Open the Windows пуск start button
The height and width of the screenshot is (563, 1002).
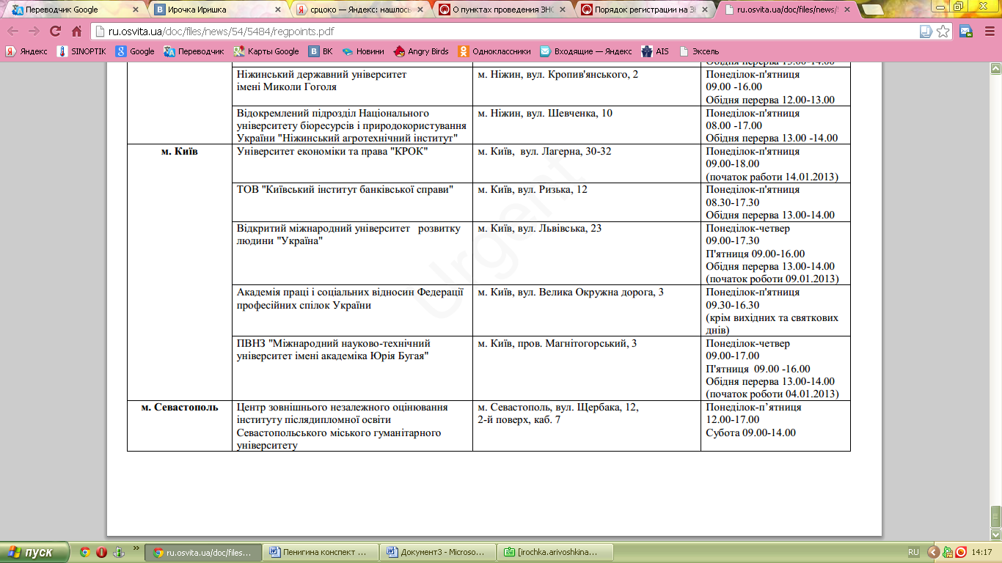coord(34,552)
